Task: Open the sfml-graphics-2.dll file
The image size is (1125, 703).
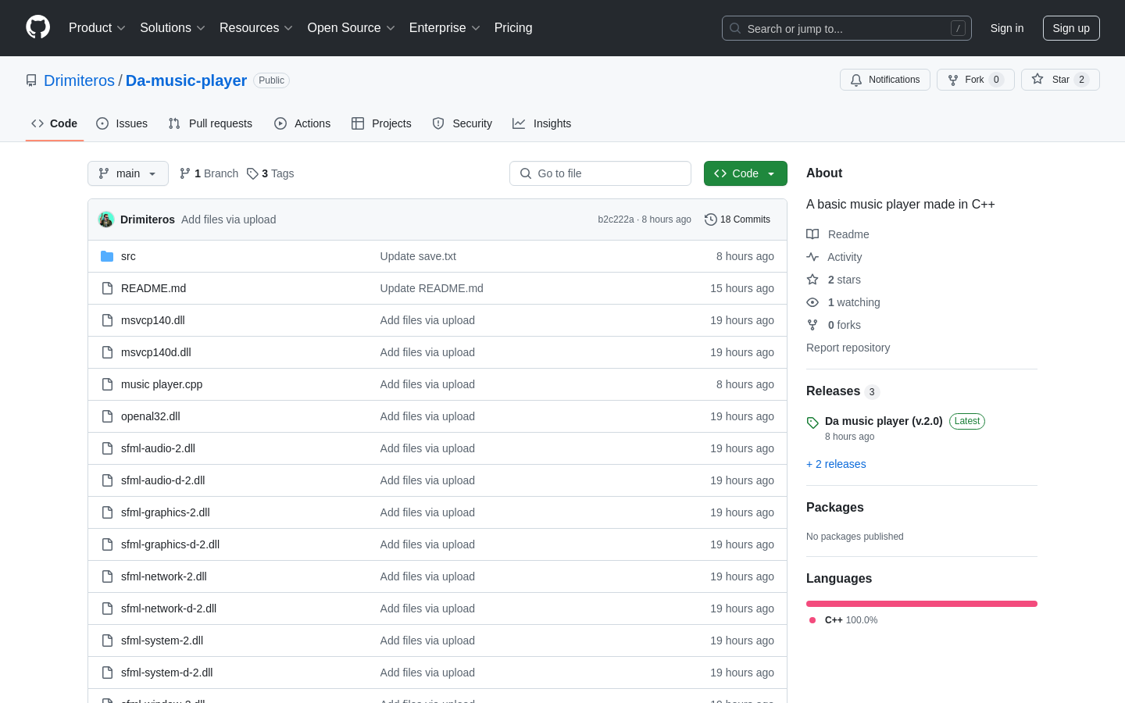Action: coord(166,512)
